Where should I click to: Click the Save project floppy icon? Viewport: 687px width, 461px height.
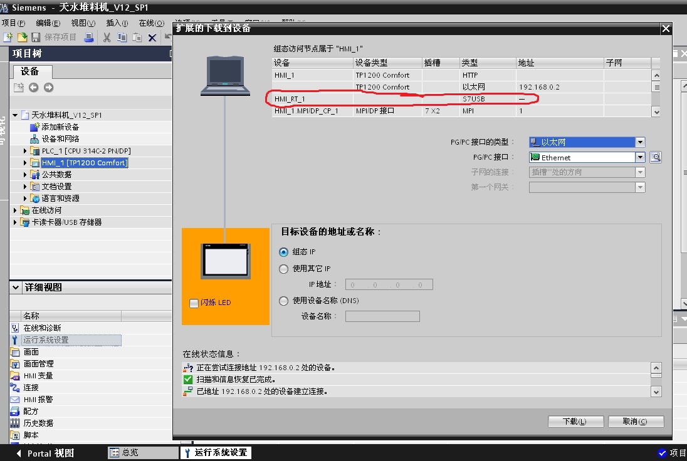[36, 37]
